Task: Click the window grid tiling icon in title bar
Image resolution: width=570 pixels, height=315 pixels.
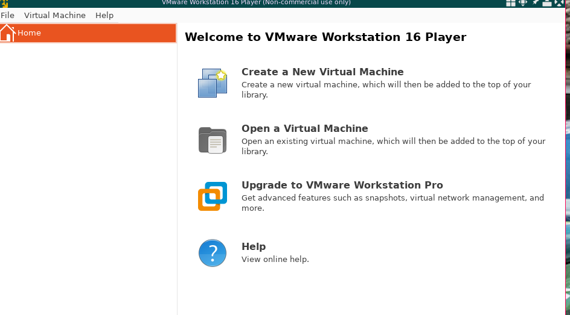Action: pos(510,3)
